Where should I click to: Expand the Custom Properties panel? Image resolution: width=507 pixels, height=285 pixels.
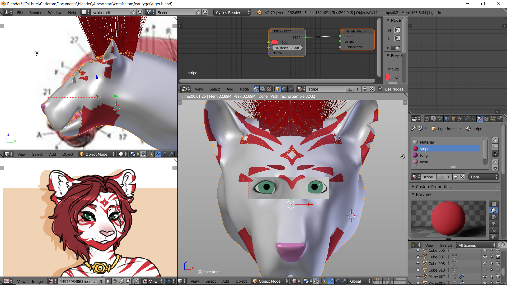[x=433, y=187]
